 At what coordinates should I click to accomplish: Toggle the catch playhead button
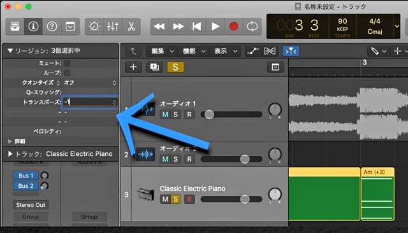[x=291, y=51]
